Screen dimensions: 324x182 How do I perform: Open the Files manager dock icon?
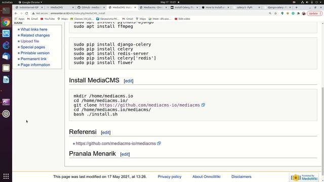pyautogui.click(x=6, y=68)
